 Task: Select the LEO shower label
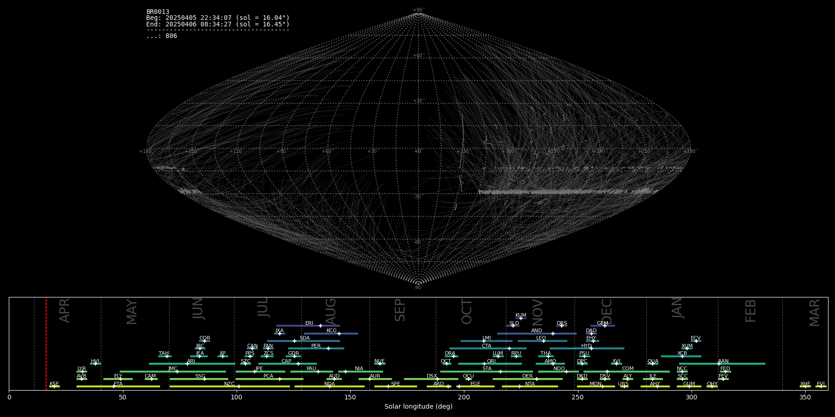pyautogui.click(x=541, y=338)
